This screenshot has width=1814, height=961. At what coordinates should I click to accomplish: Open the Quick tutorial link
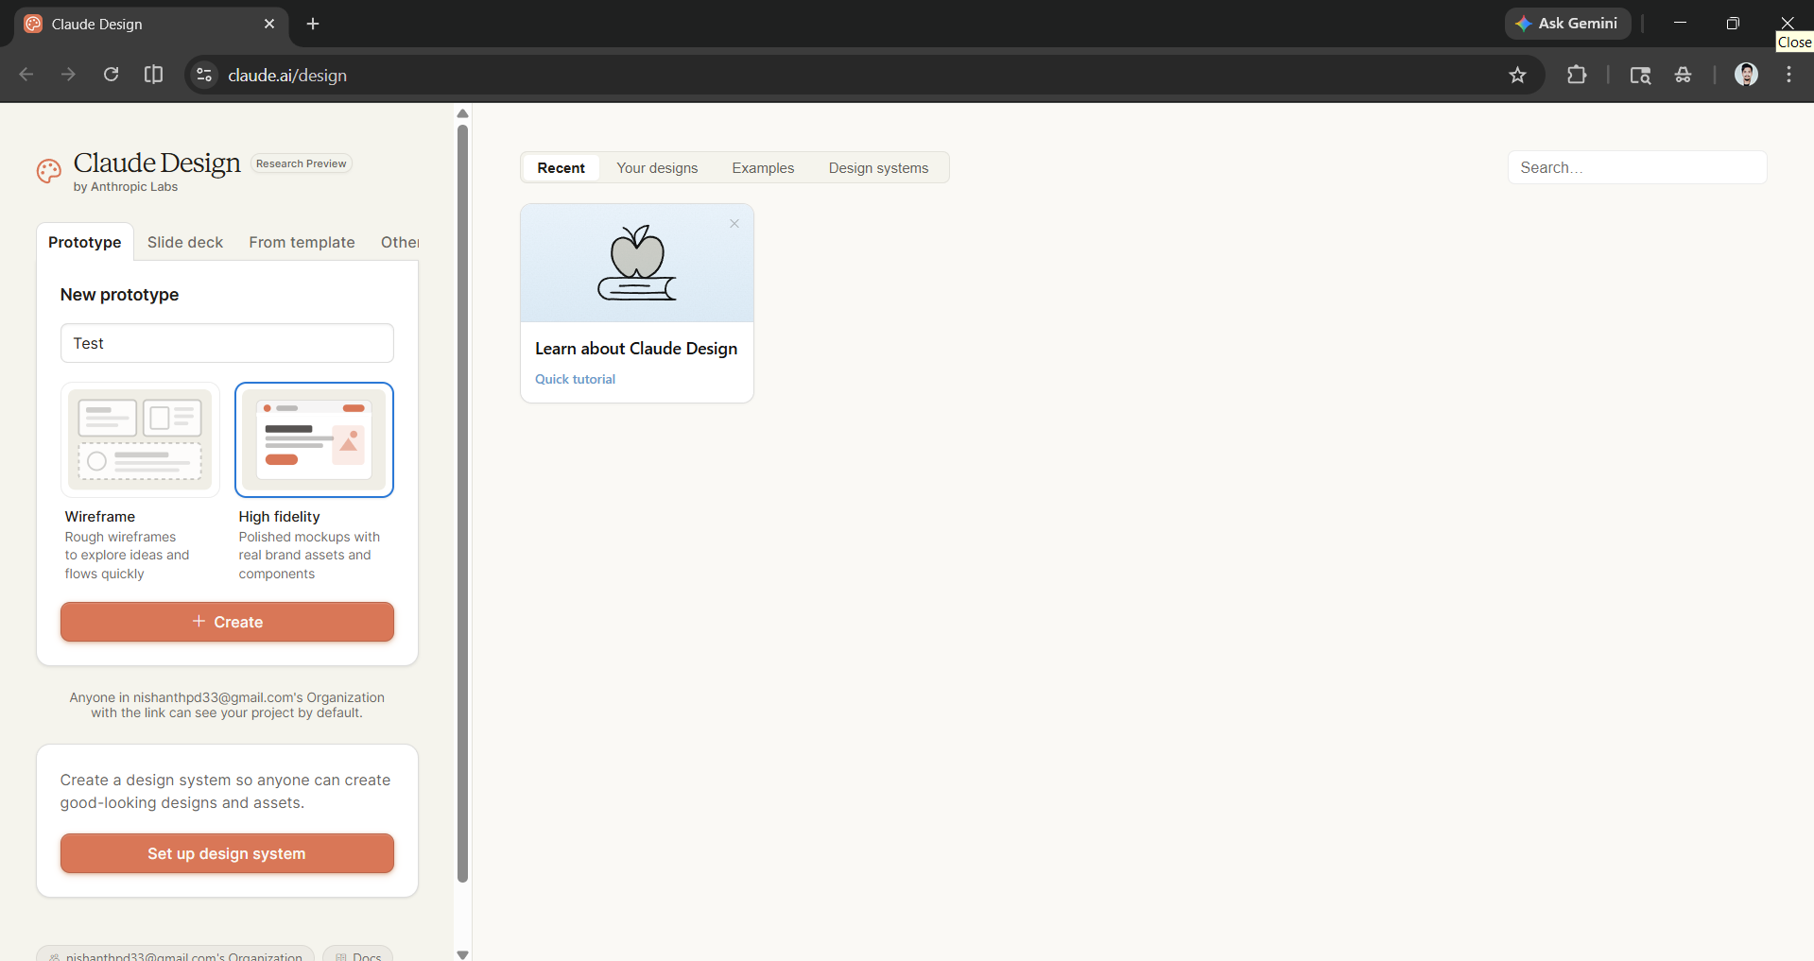(x=575, y=379)
